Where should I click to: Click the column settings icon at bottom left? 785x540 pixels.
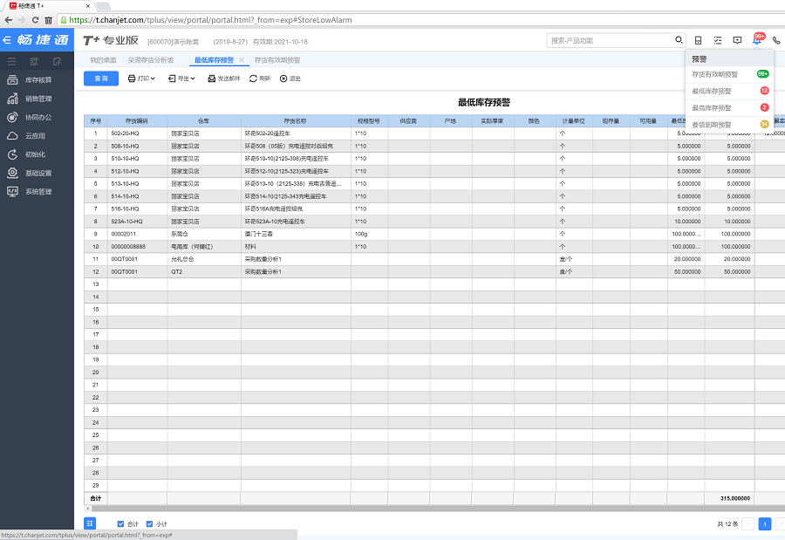(90, 523)
